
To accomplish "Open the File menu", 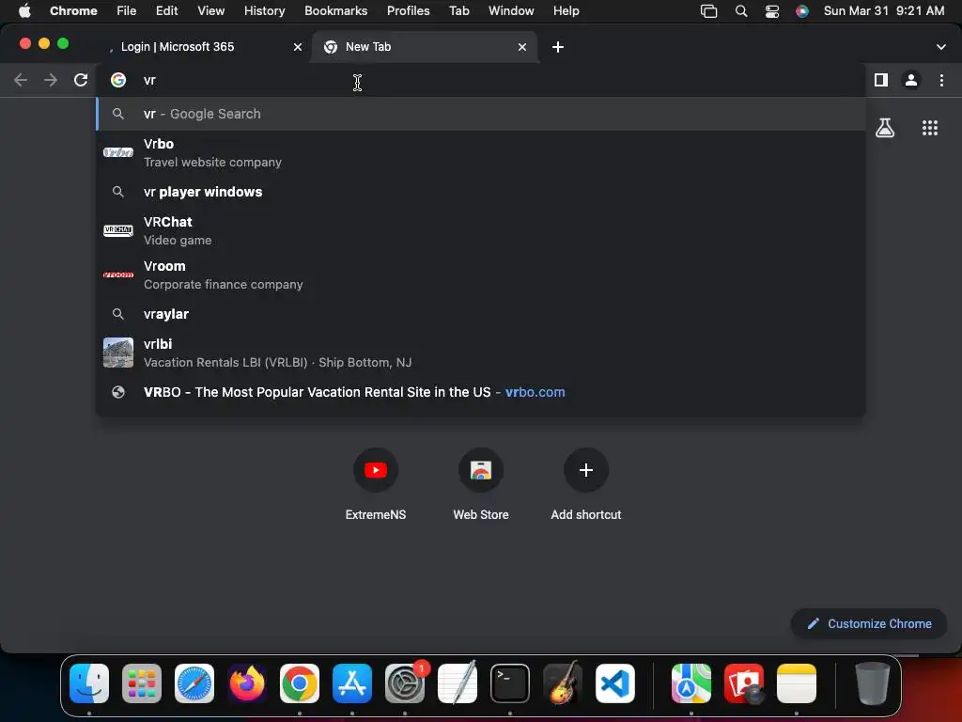I will (127, 10).
